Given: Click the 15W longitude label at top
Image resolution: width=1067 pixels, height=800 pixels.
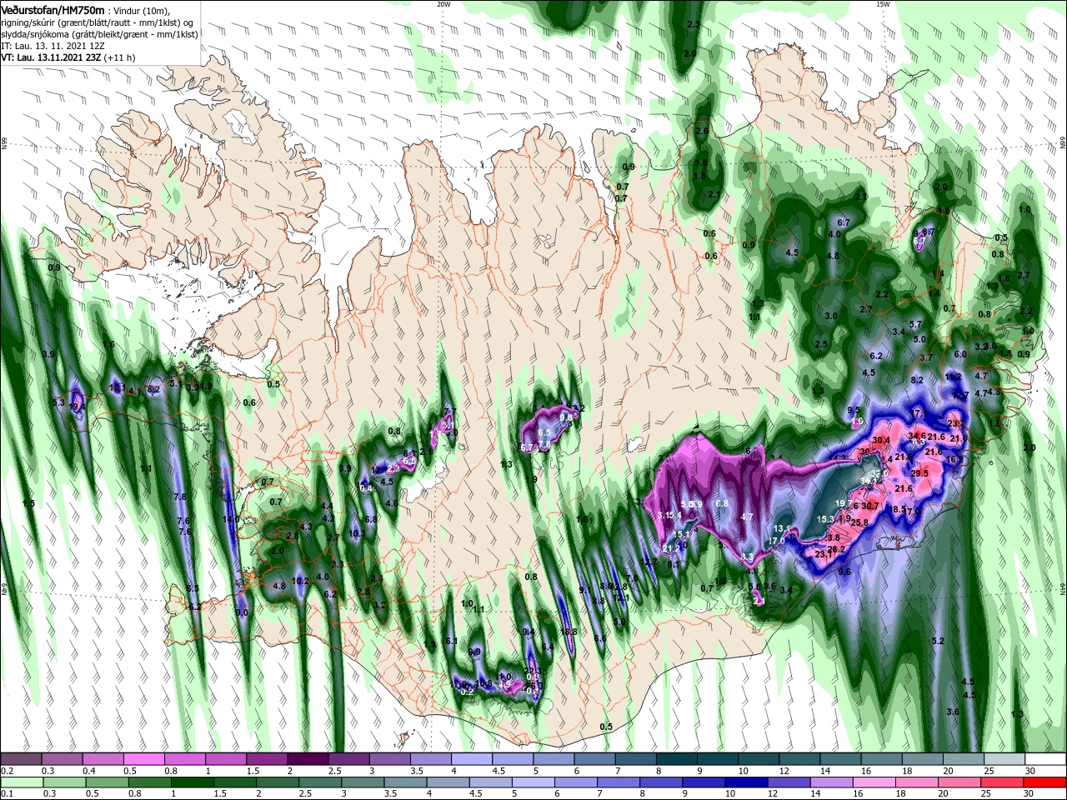Looking at the screenshot, I should tap(883, 4).
